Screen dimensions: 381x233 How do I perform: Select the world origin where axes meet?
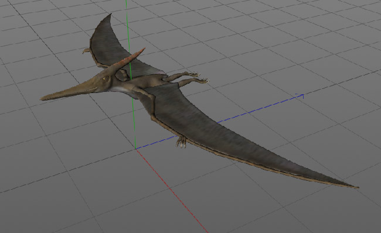(135, 149)
